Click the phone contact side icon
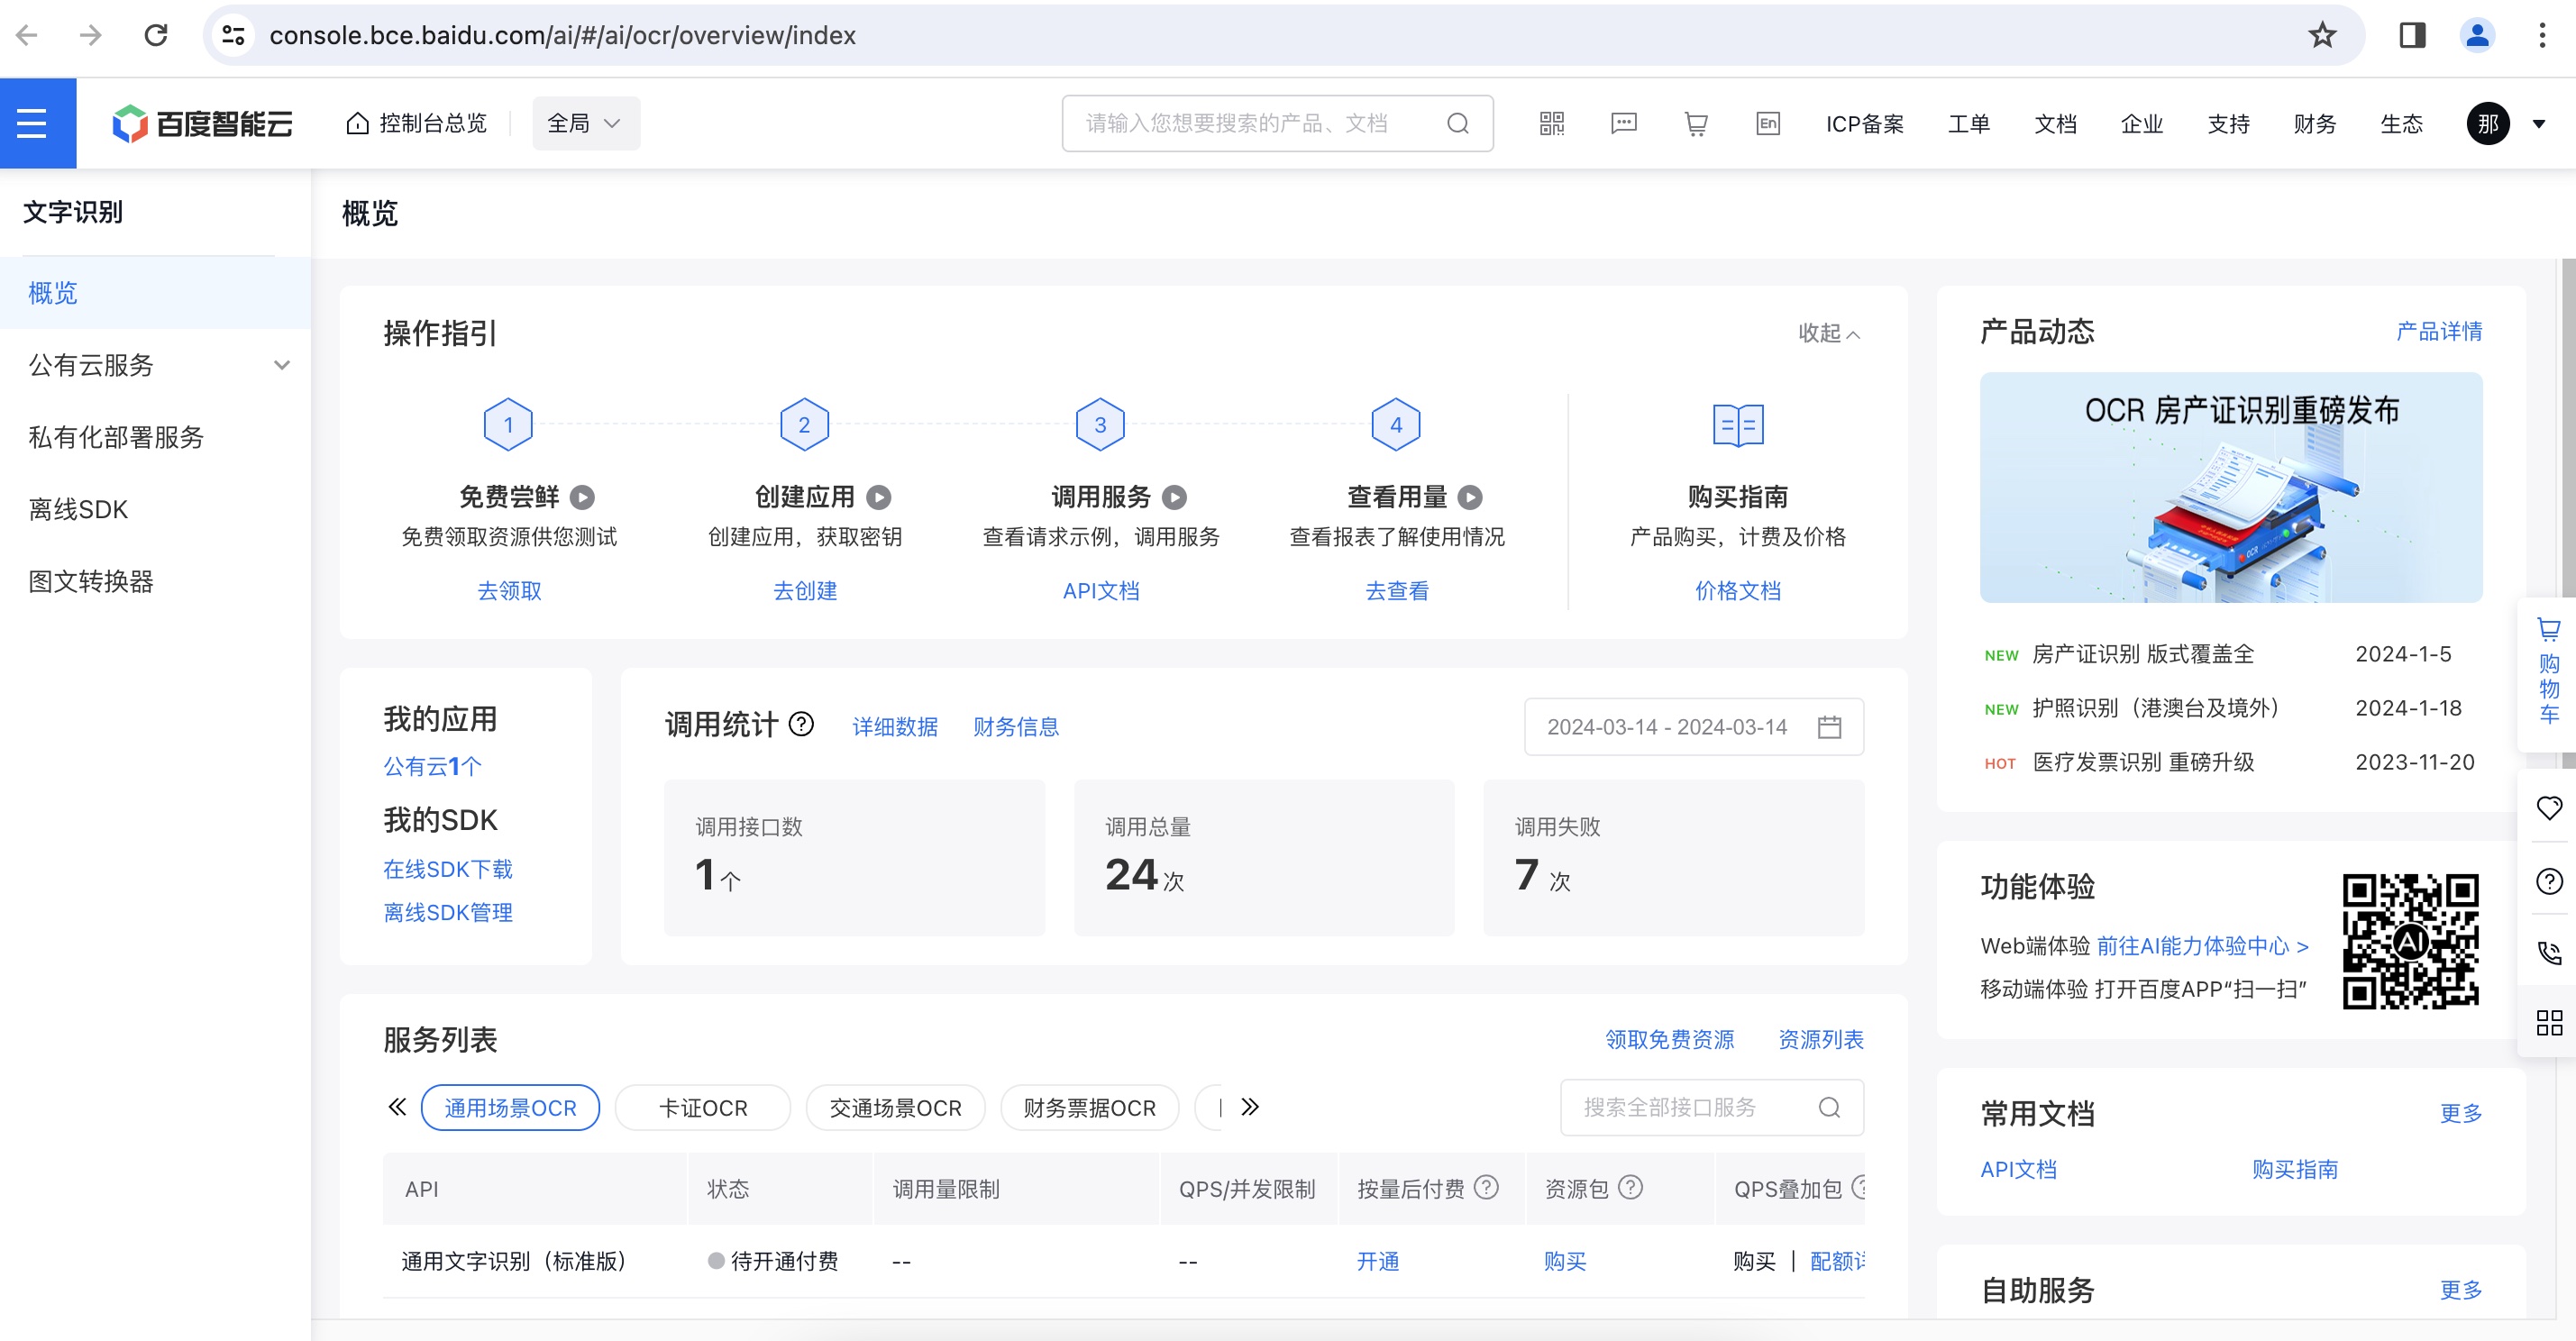The height and width of the screenshot is (1341, 2576). (2549, 953)
